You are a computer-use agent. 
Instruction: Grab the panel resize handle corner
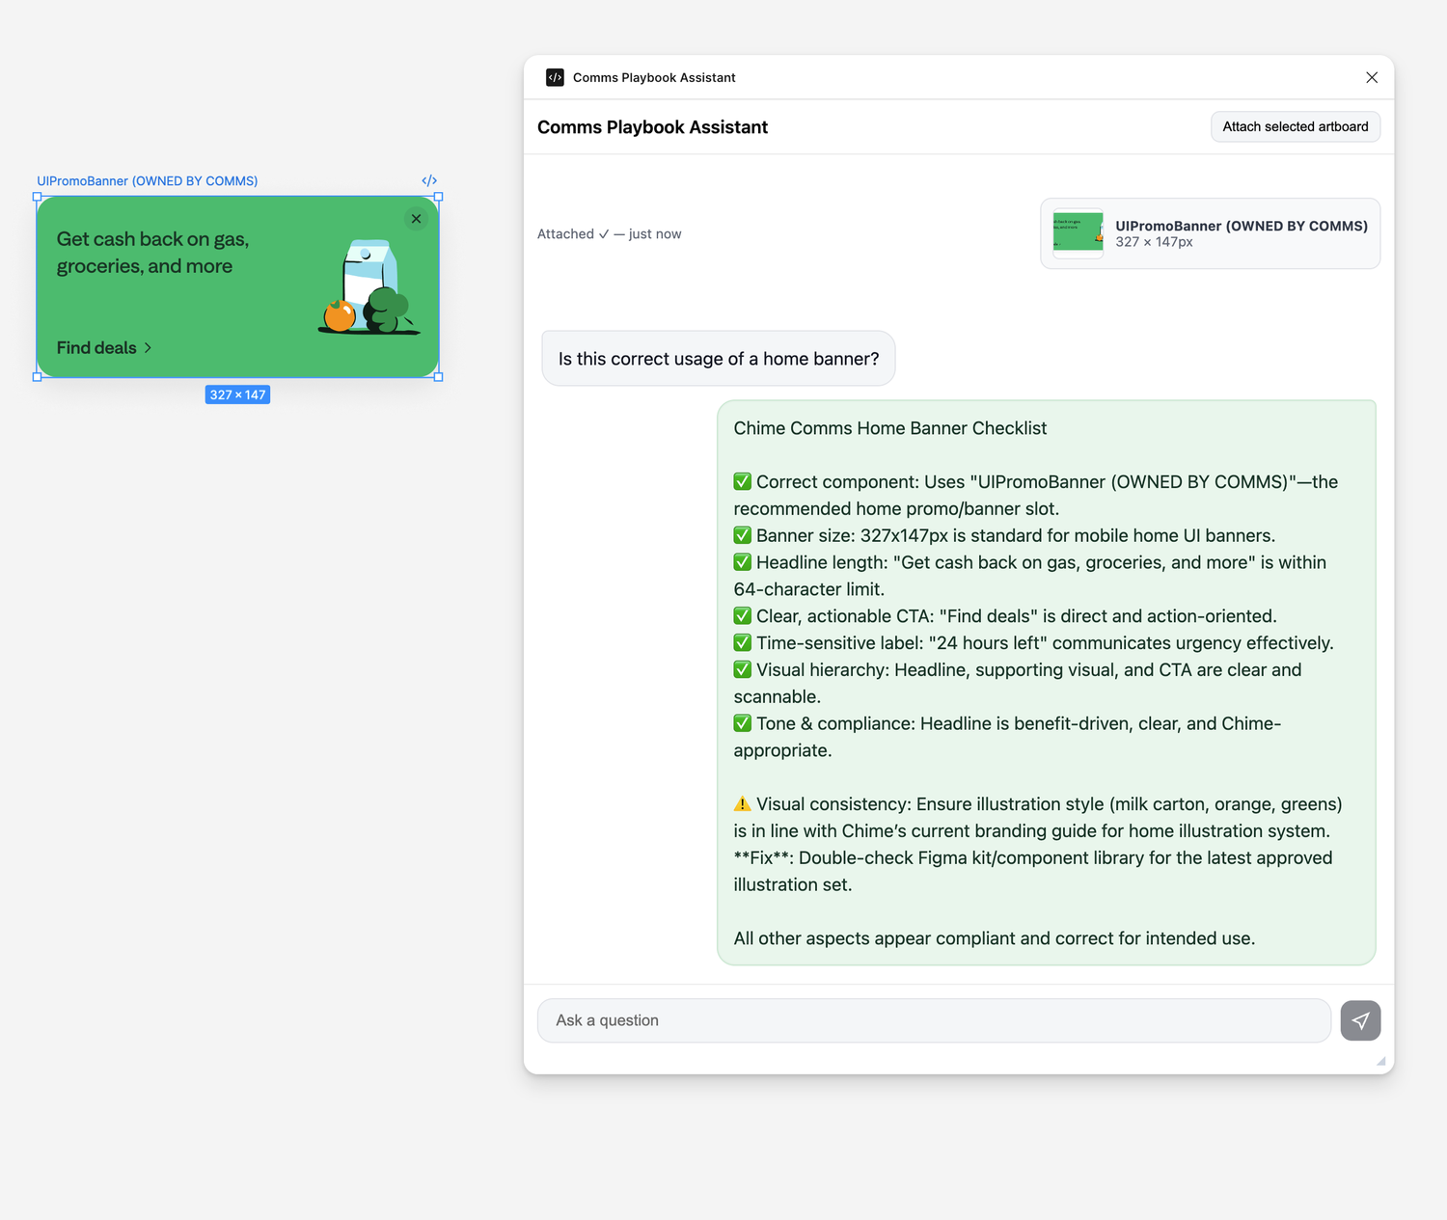click(x=1380, y=1061)
